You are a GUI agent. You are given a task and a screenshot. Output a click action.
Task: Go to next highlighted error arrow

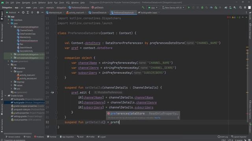[x=246, y=17]
